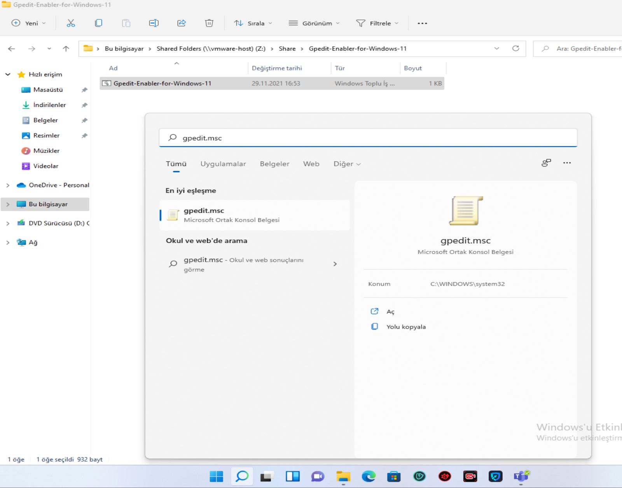Image resolution: width=622 pixels, height=488 pixels.
Task: Switch to the Uygulamalar search tab
Action: (223, 164)
